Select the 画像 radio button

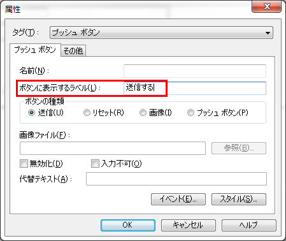(143, 112)
